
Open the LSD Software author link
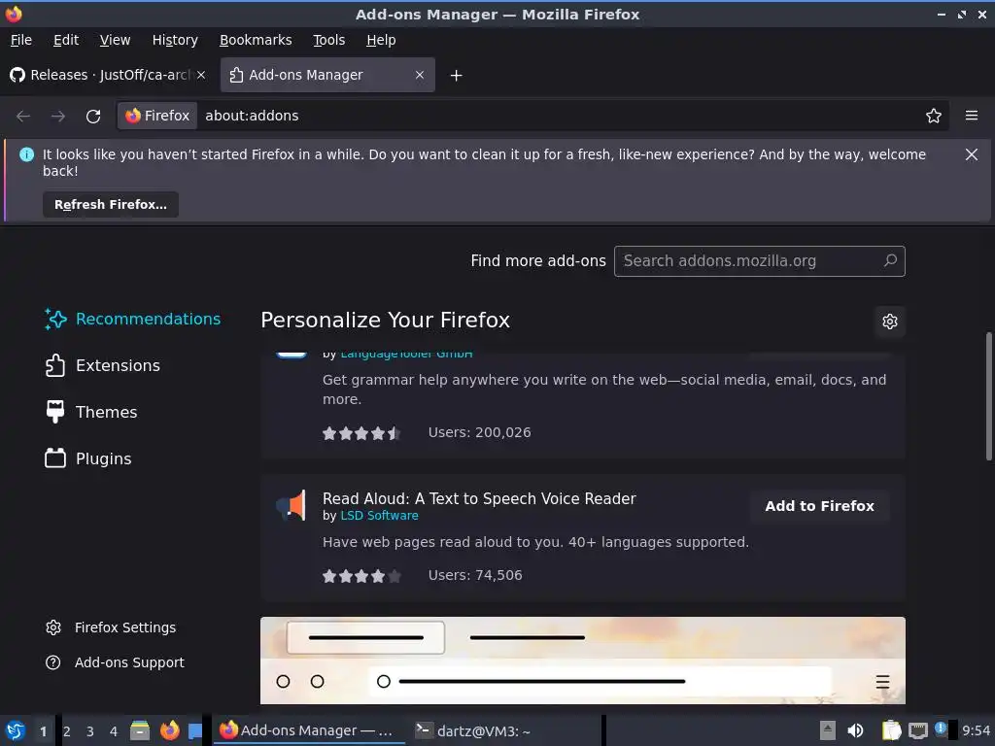[x=380, y=515]
